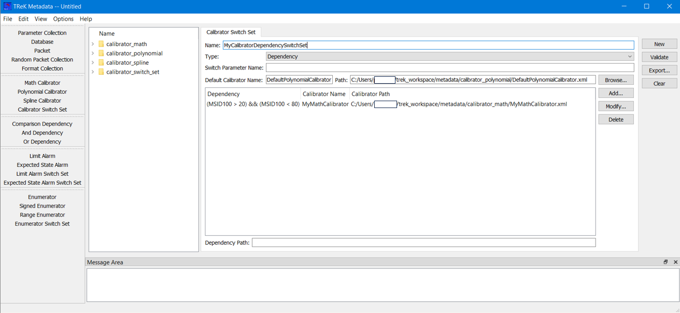The image size is (680, 313).
Task: Choose Limit Alarm Switch Set in sidebar
Action: pyautogui.click(x=42, y=174)
